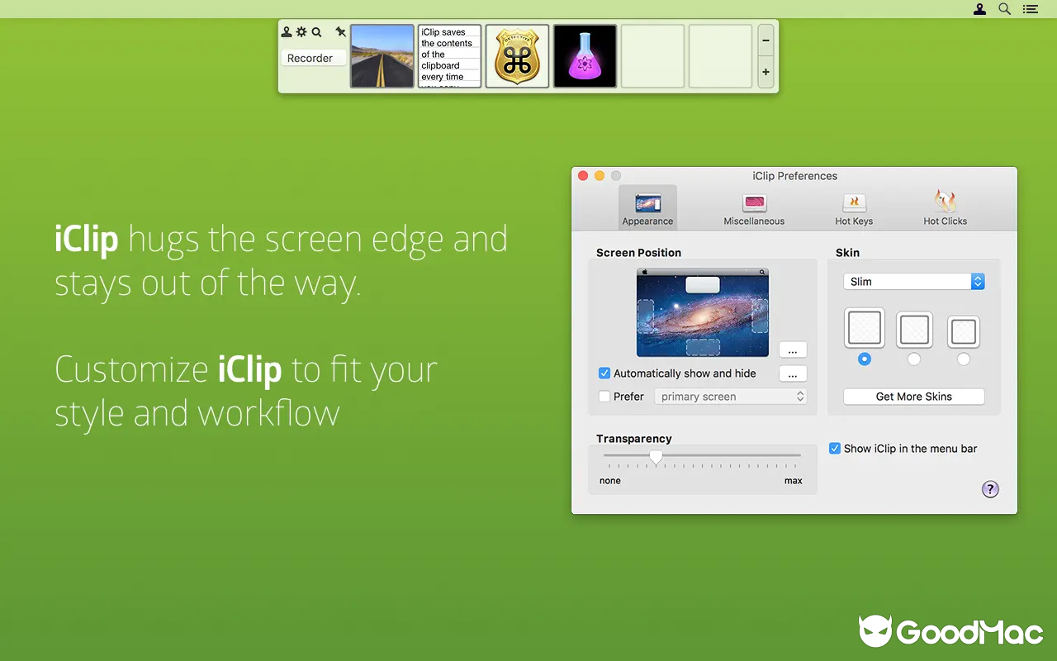Click the search magnifier in iClip toolbar
Viewport: 1057px width, 661px height.
pos(316,31)
